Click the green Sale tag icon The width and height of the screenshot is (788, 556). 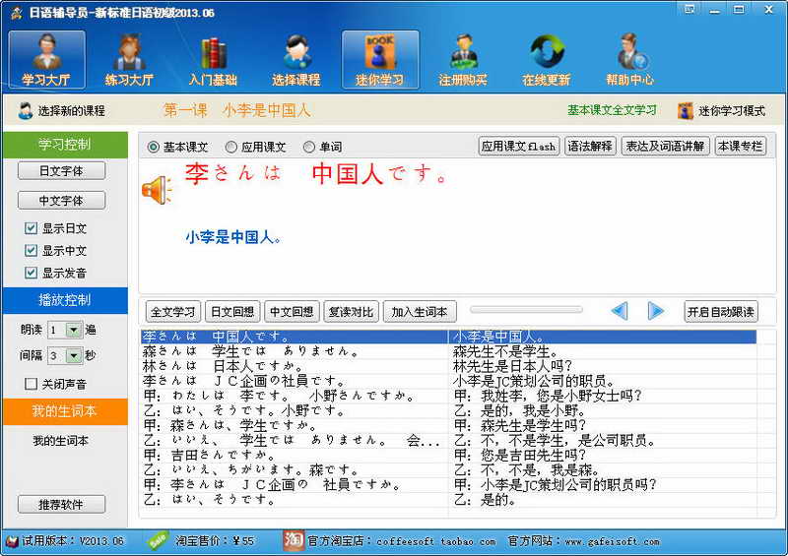pyautogui.click(x=158, y=540)
